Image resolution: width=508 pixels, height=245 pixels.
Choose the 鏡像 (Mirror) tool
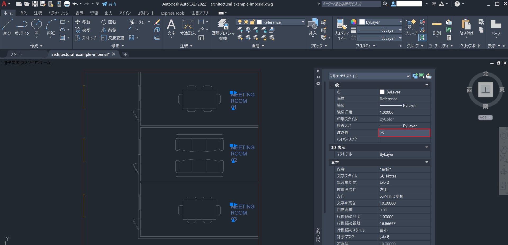[109, 30]
